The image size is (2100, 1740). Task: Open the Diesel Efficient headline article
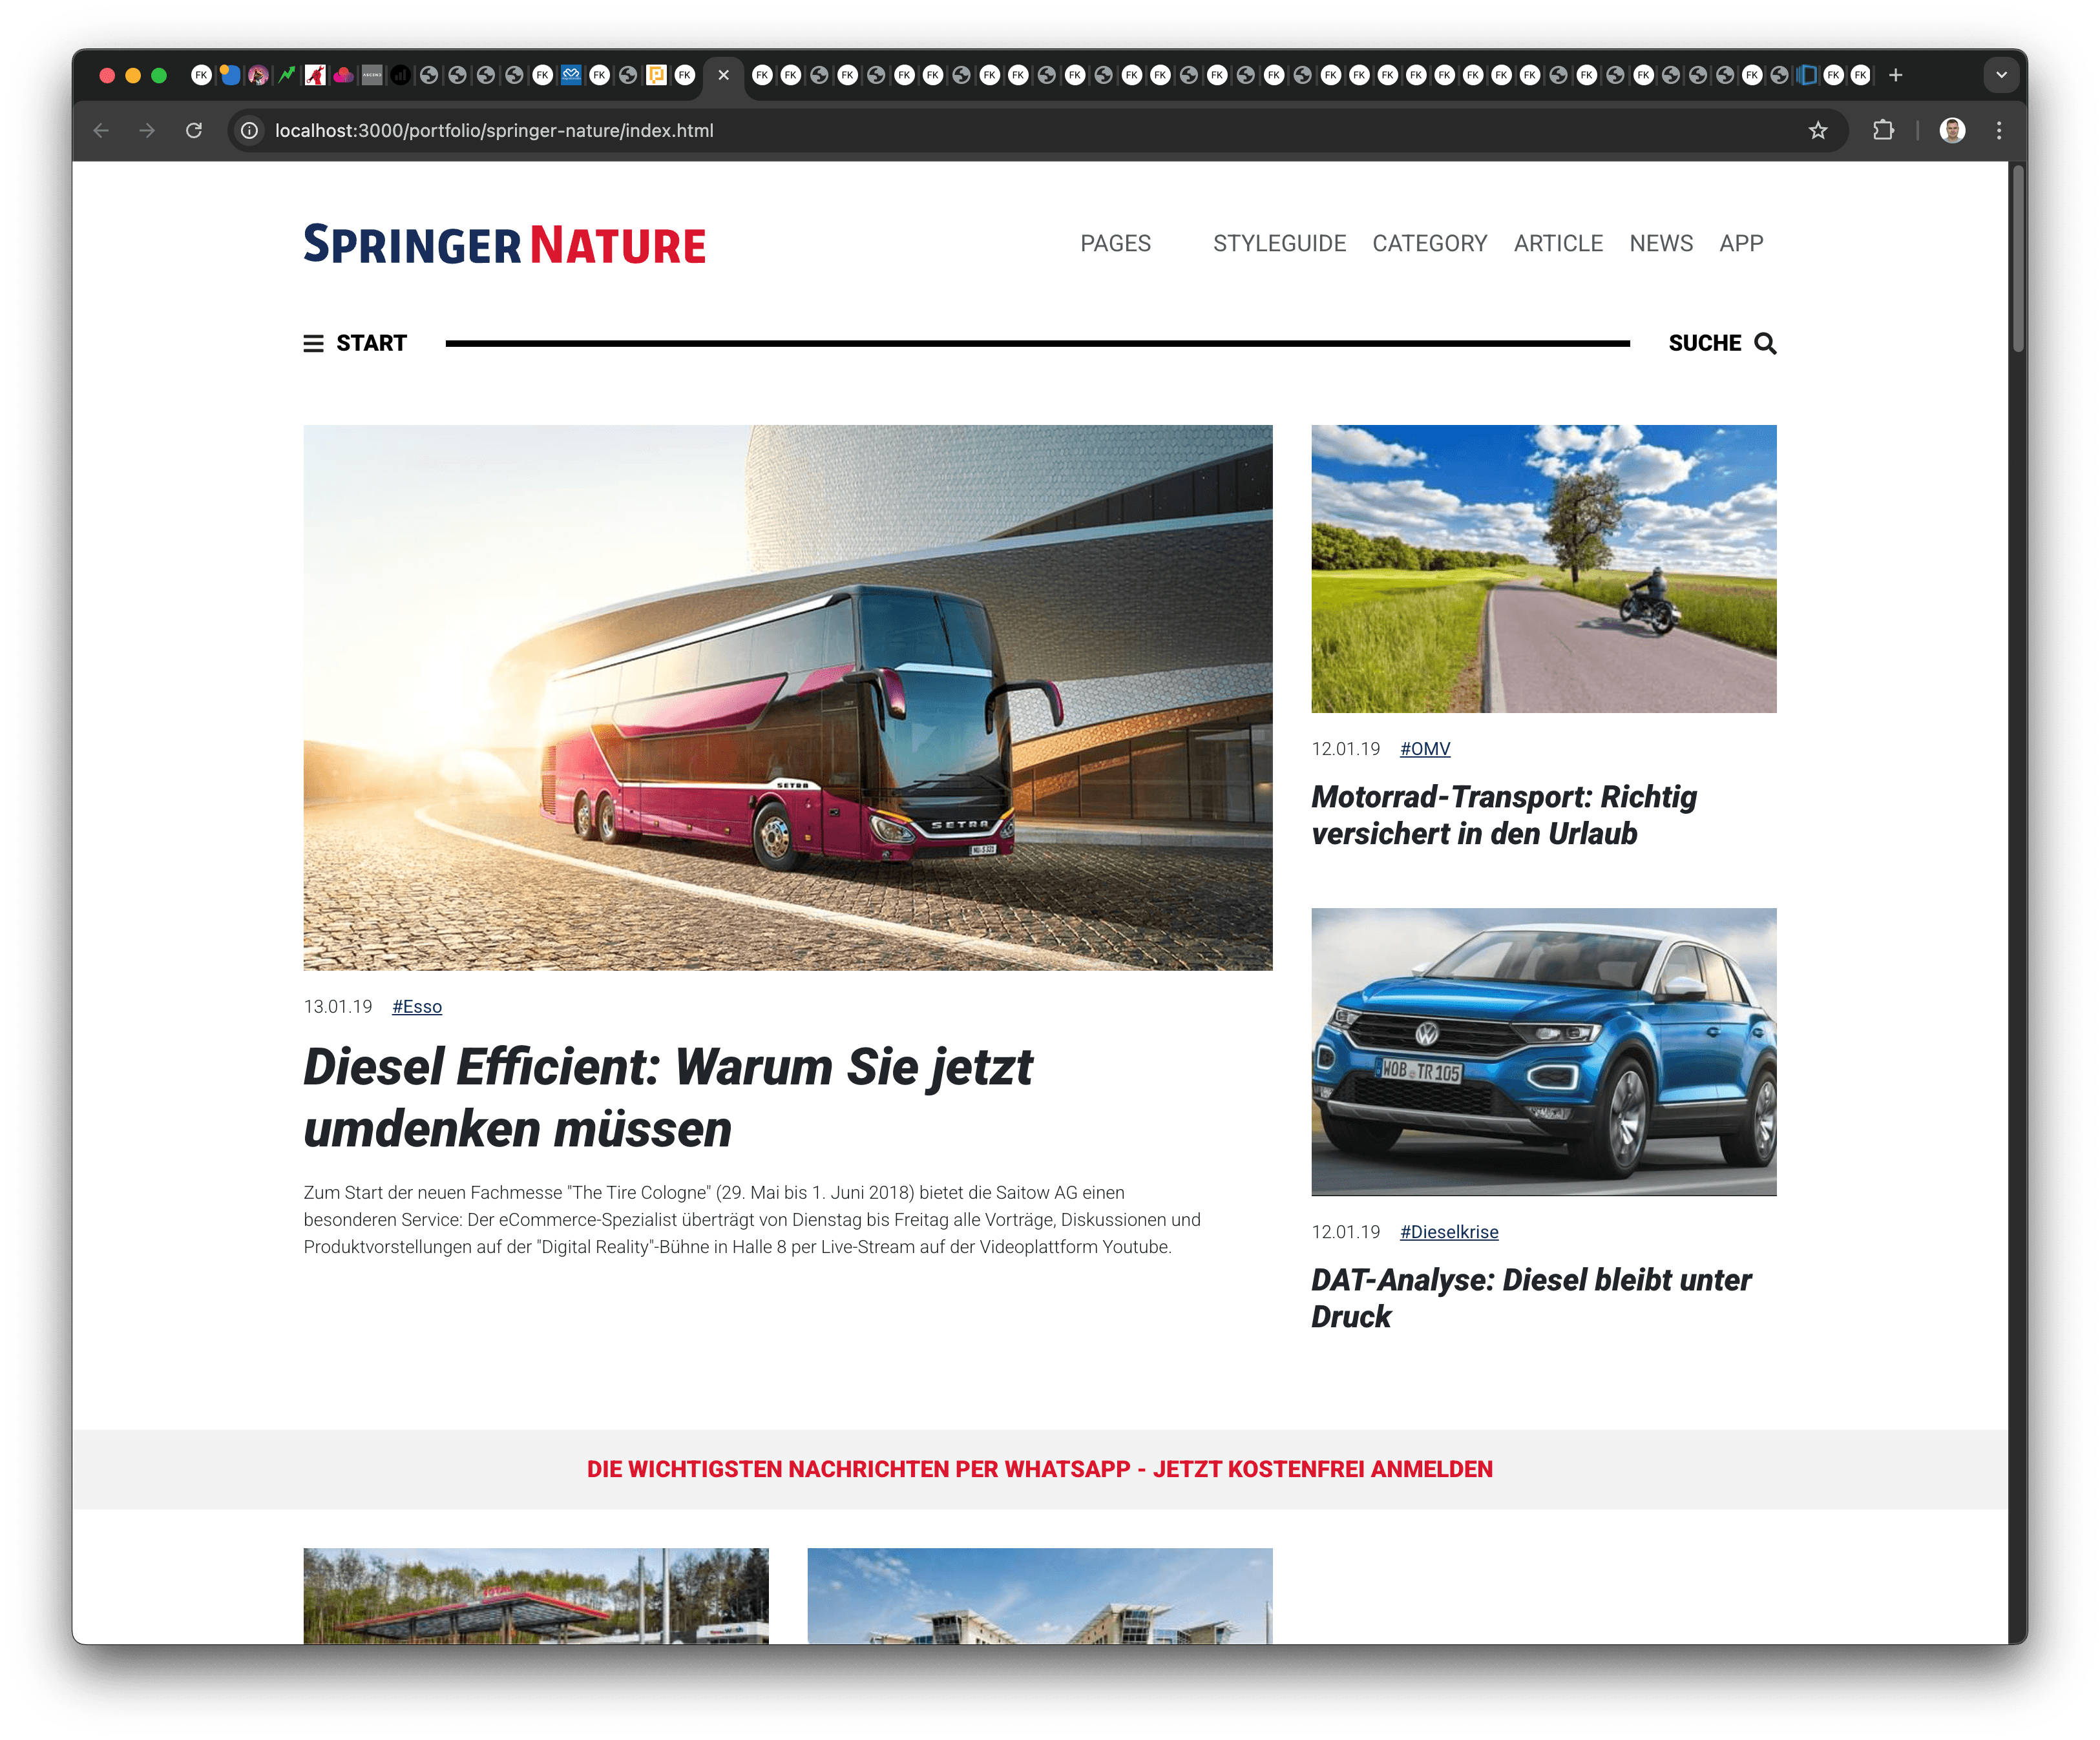pos(668,1097)
